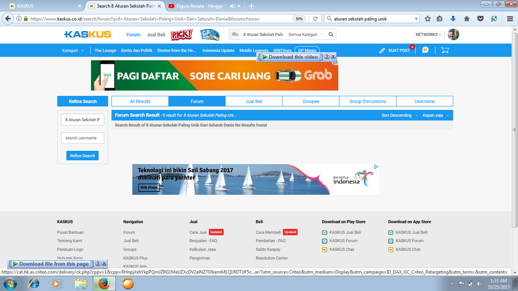This screenshot has height=291, width=518.
Task: Open the PICK! icon link
Action: tap(181, 35)
